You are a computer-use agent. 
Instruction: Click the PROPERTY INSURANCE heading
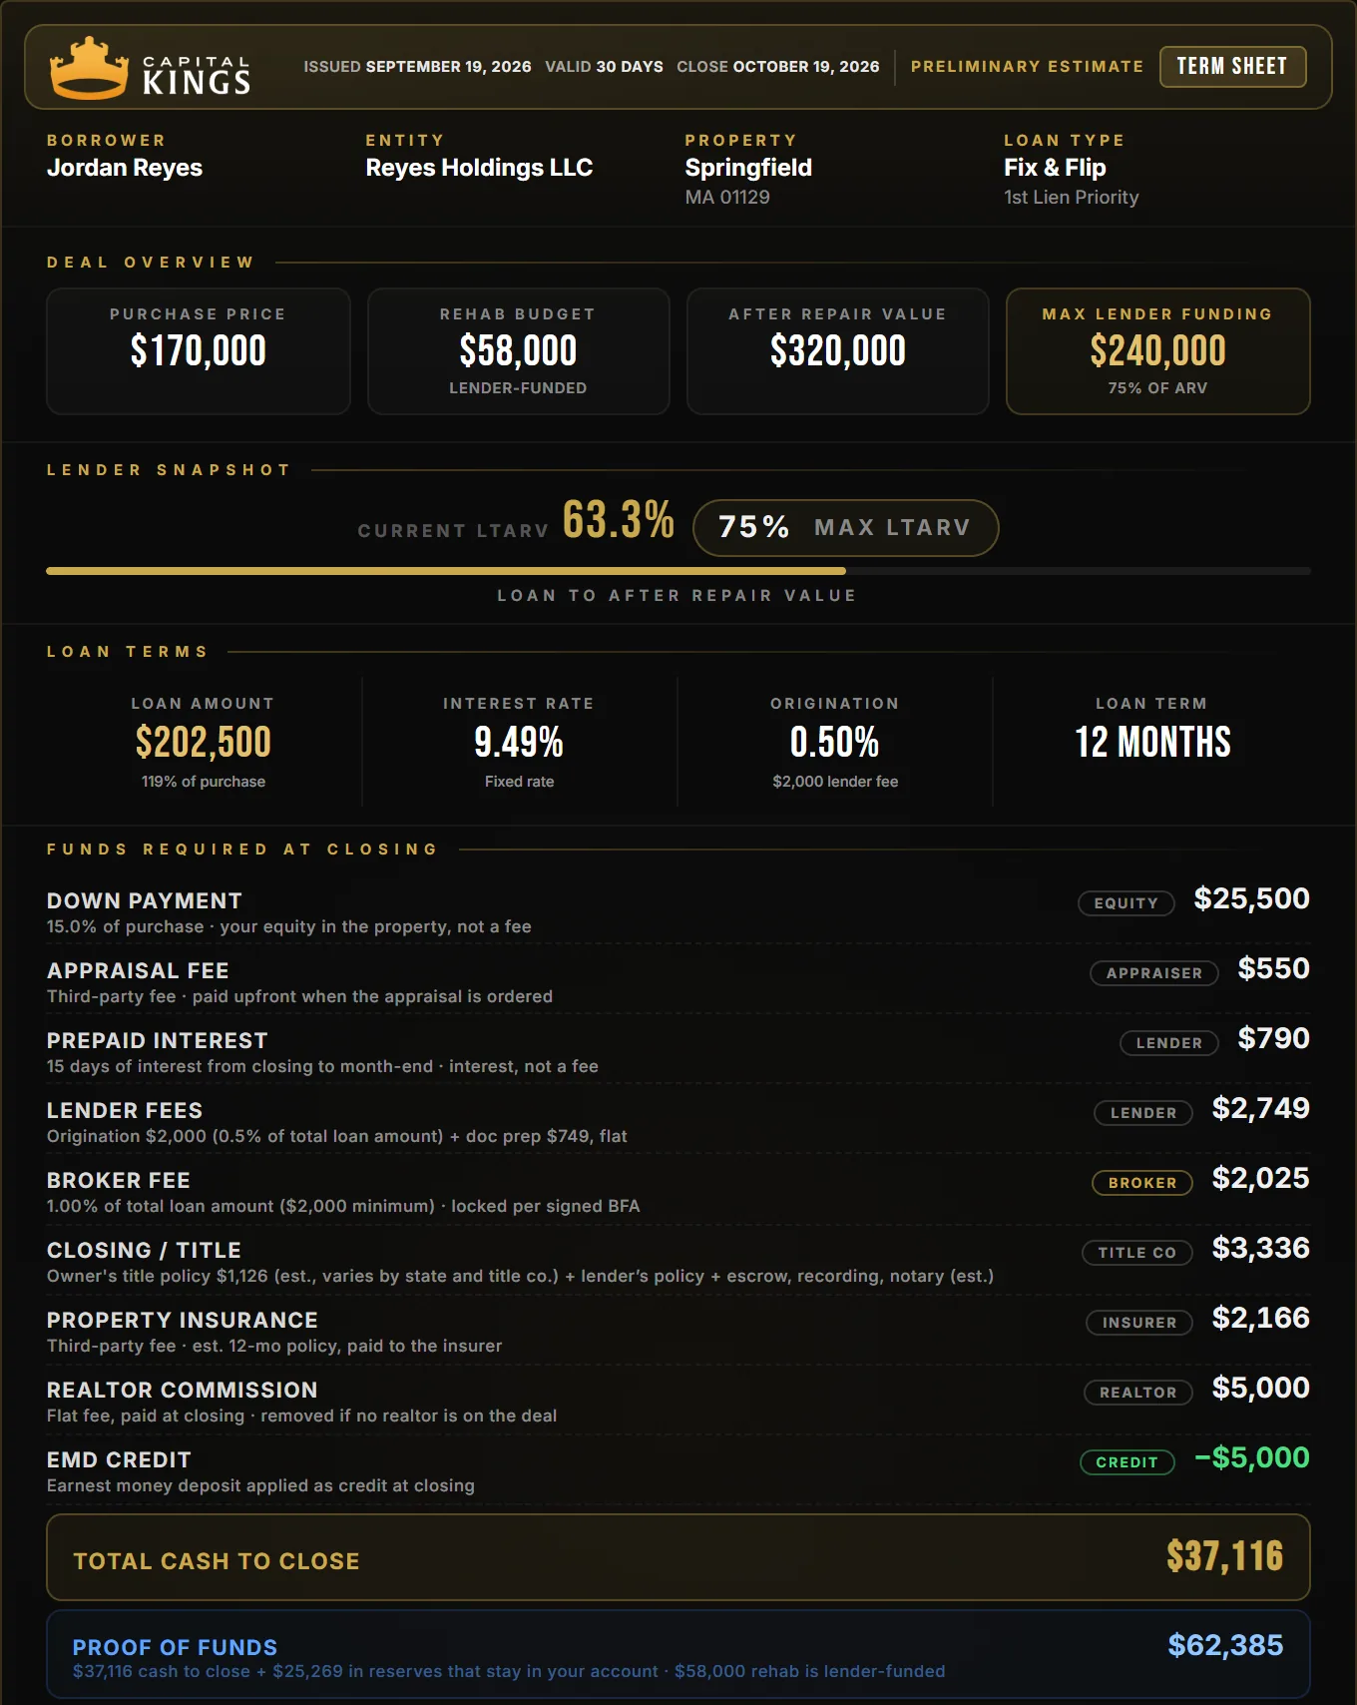pyautogui.click(x=183, y=1320)
